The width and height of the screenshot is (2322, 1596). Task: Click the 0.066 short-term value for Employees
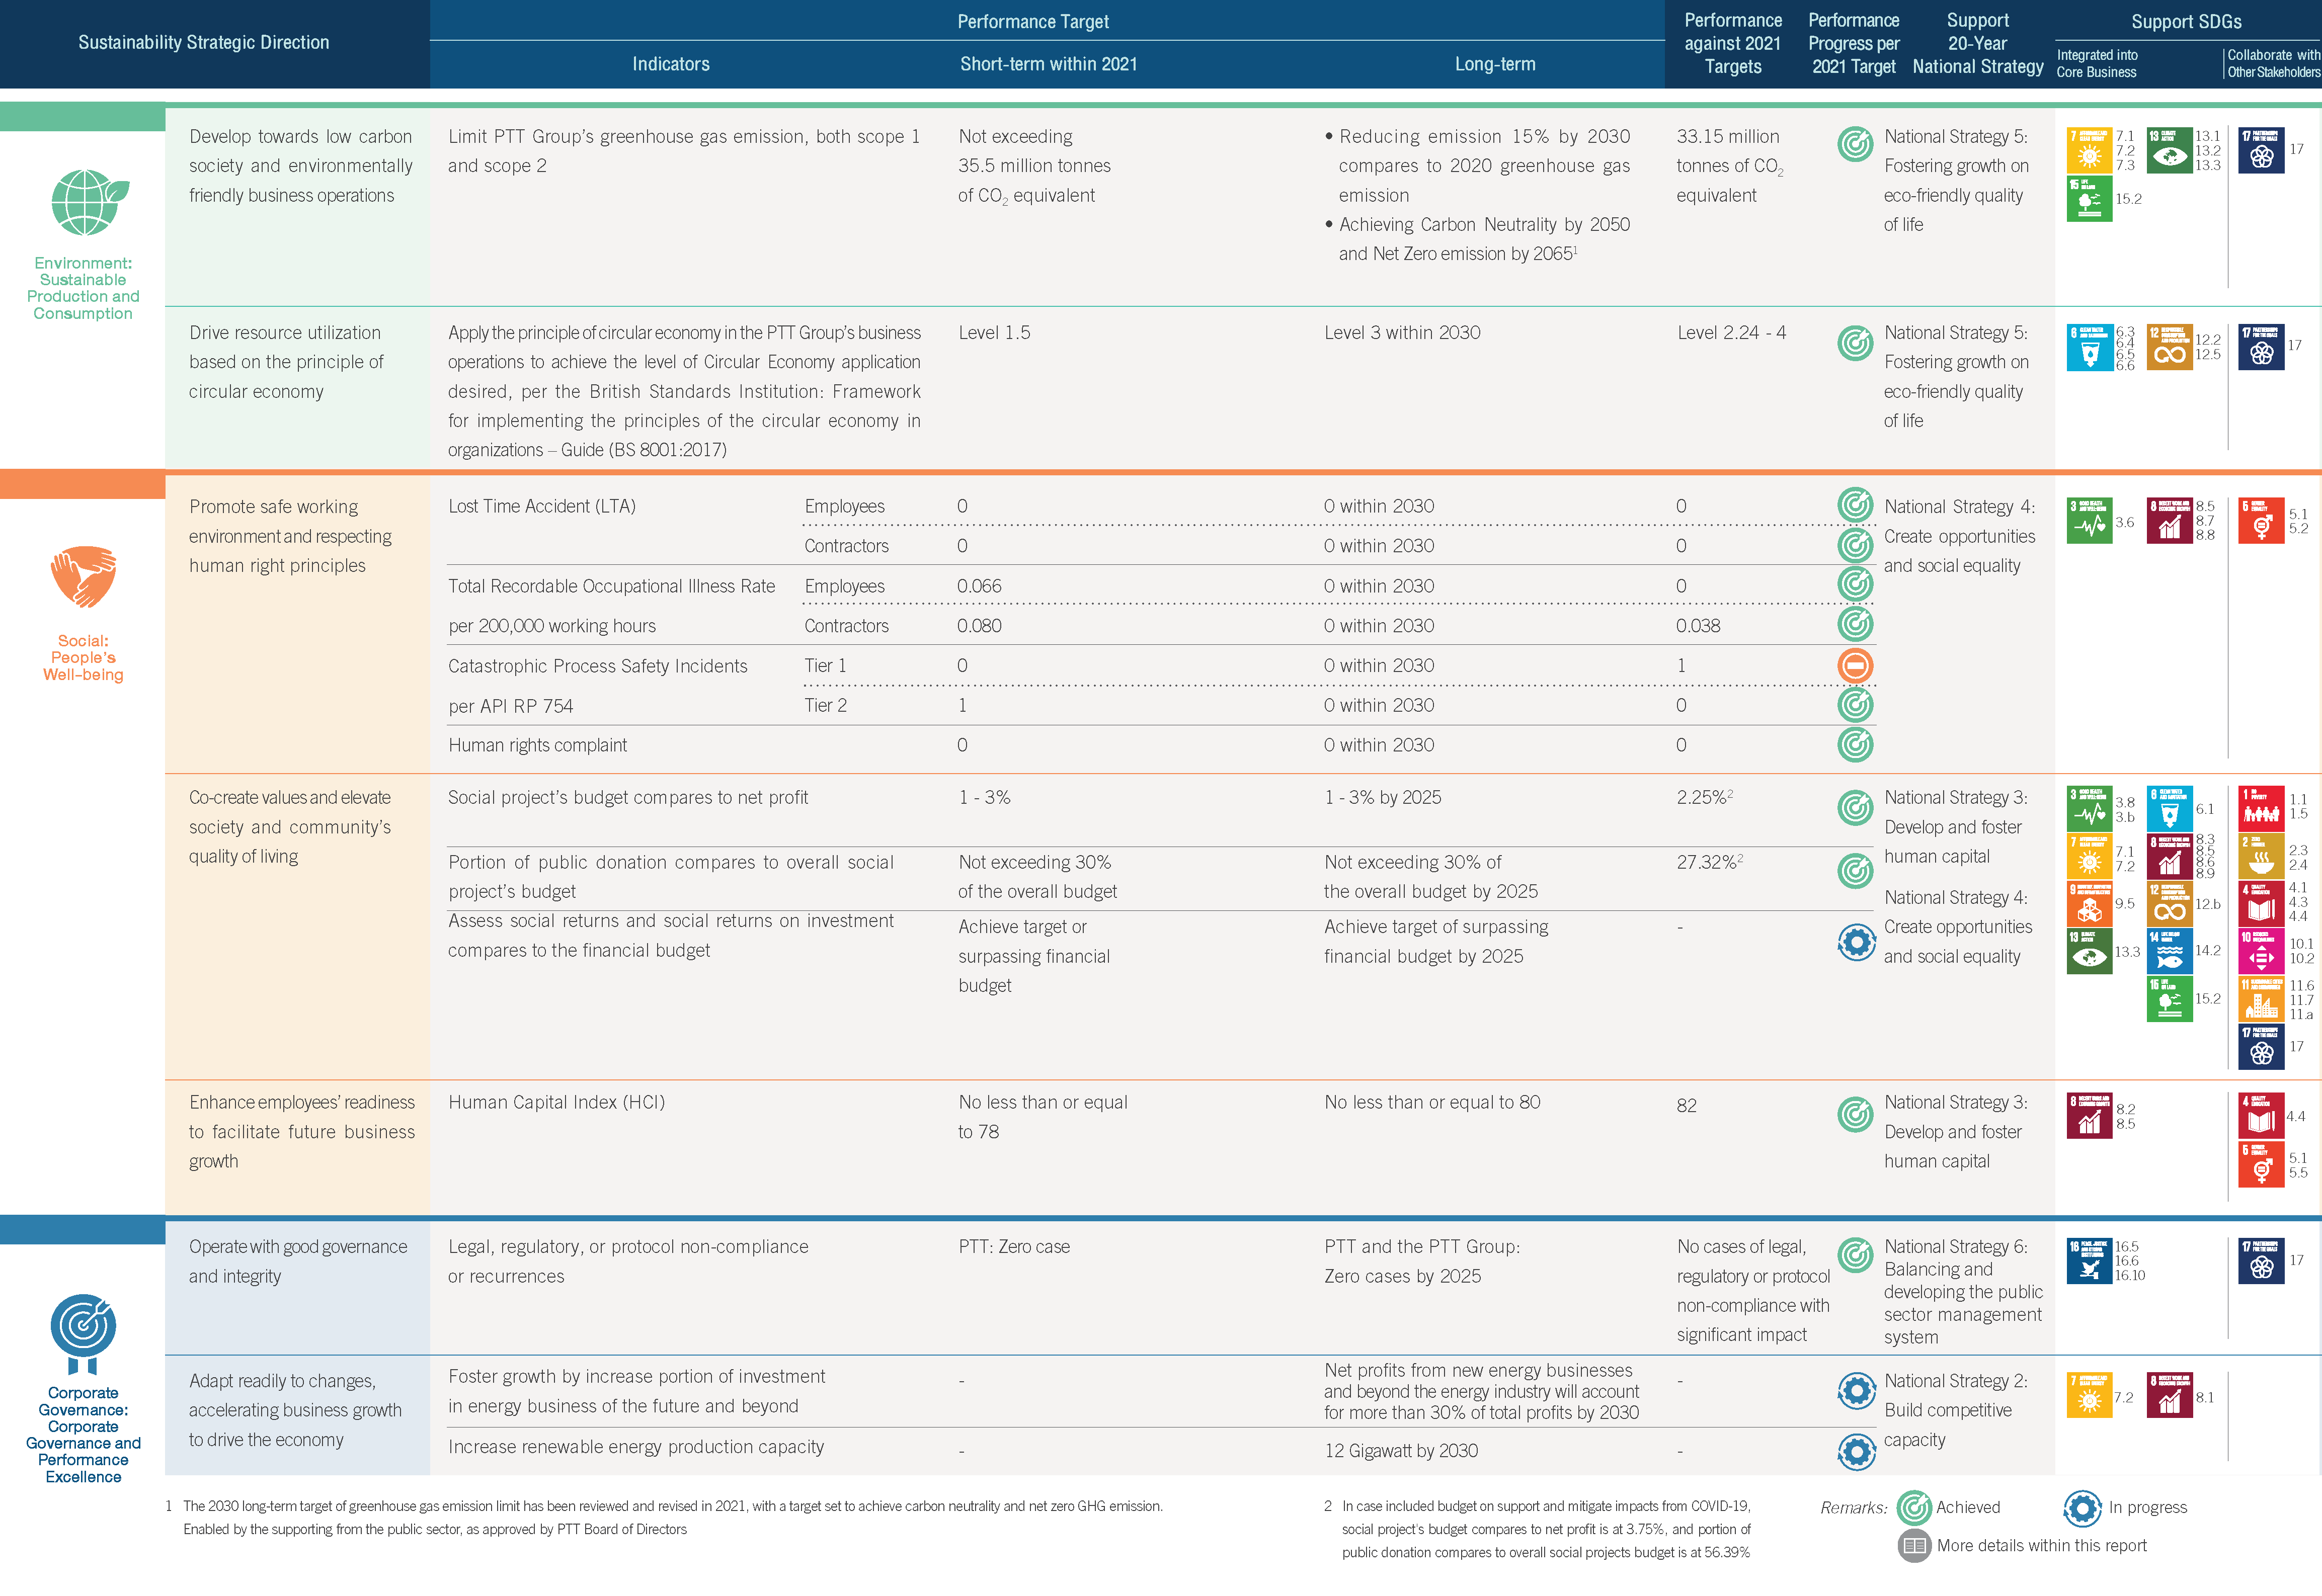[x=979, y=586]
